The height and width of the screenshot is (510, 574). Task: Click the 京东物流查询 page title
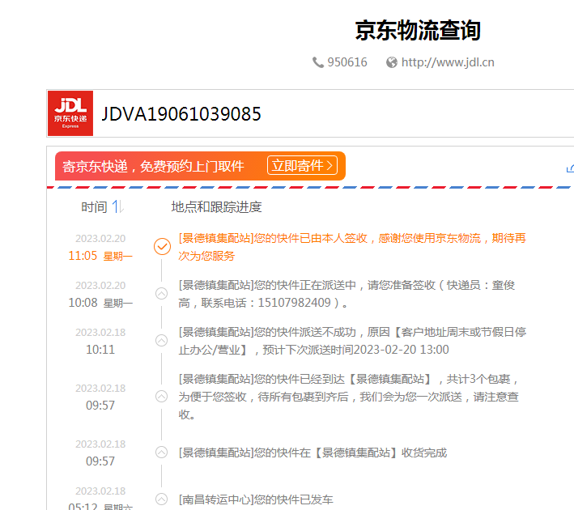(418, 31)
